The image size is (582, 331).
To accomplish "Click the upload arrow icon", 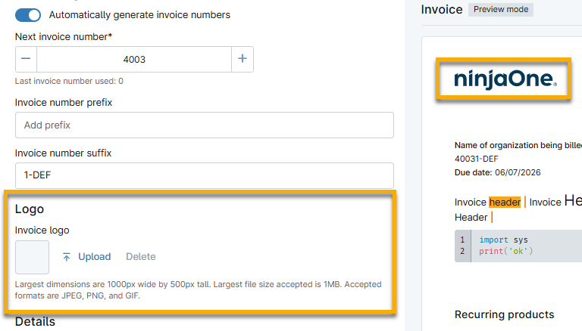I will (67, 257).
